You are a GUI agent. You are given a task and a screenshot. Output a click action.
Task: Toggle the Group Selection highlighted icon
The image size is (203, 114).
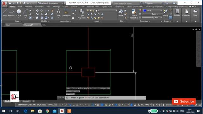[x=171, y=17]
